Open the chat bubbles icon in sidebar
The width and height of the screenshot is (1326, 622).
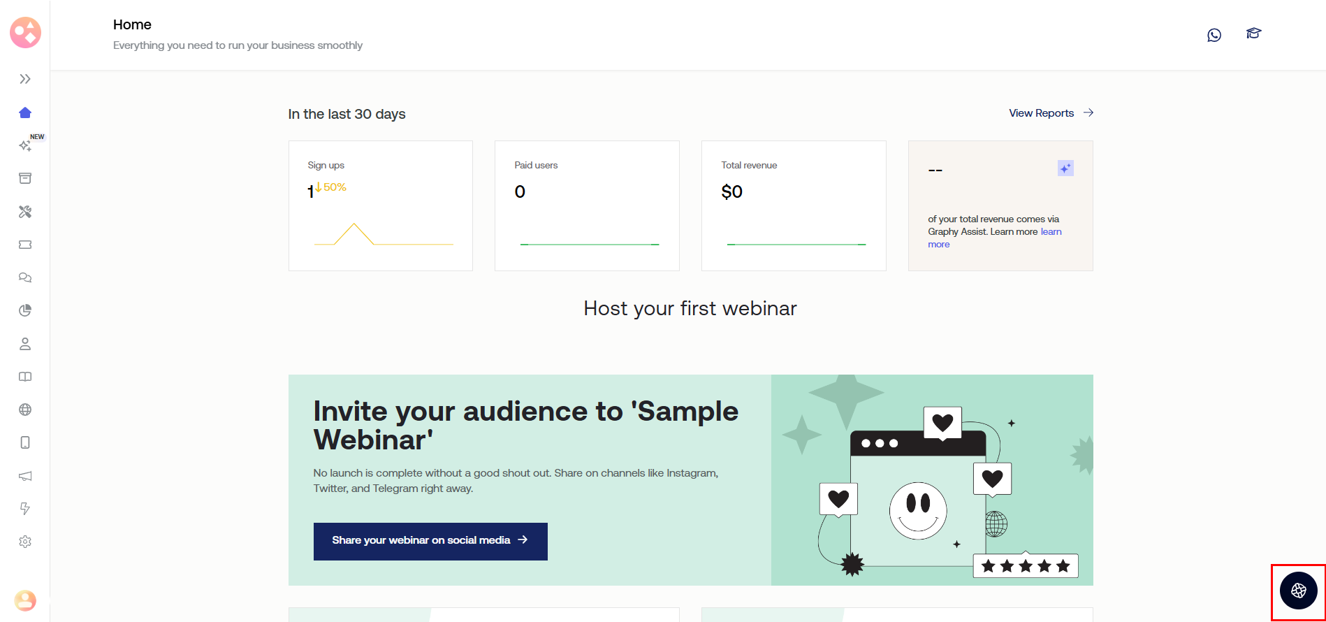pos(25,277)
